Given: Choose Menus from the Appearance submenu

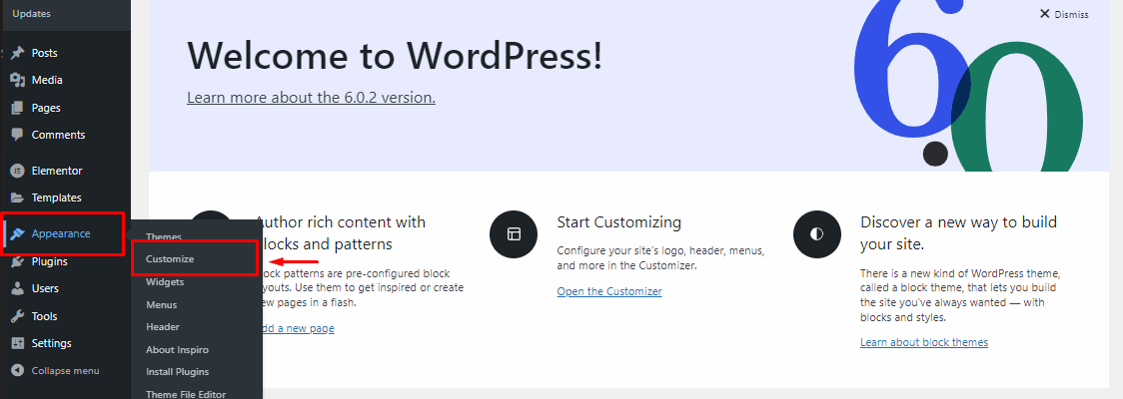Looking at the screenshot, I should coord(161,304).
